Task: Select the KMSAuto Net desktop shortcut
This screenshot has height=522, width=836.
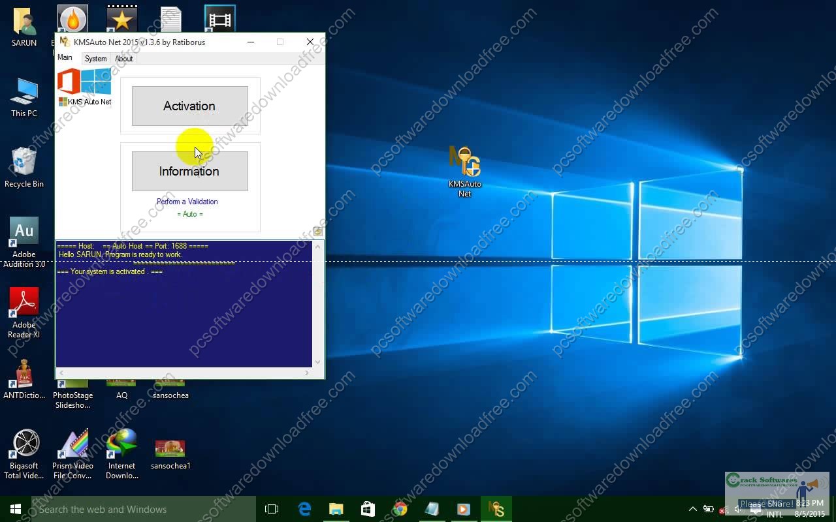Action: (464, 171)
